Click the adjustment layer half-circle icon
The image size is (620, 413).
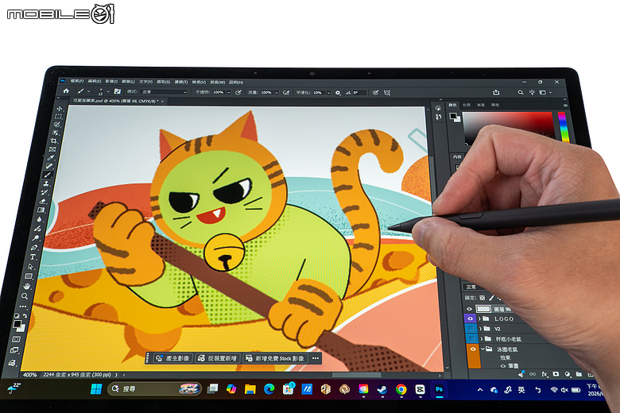[x=568, y=374]
